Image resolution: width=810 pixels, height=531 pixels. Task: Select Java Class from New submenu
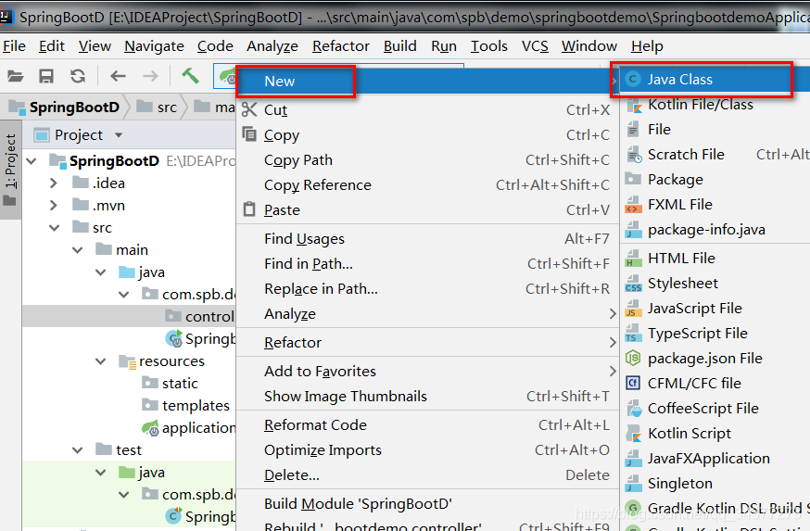point(705,80)
